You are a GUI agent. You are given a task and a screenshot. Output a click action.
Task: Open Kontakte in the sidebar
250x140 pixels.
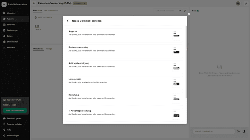coord(11,47)
